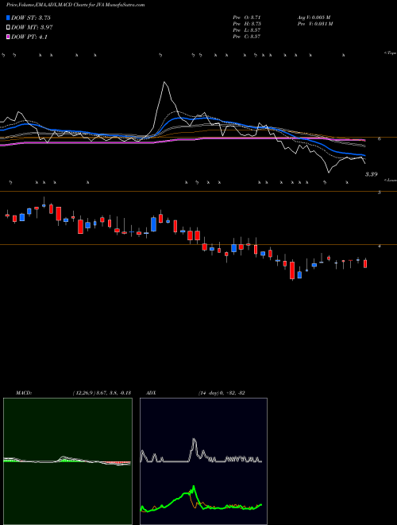Click the chart title mentioning MunafaSutra.com

click(x=75, y=6)
